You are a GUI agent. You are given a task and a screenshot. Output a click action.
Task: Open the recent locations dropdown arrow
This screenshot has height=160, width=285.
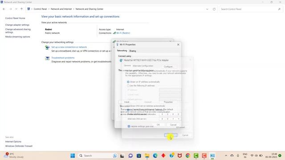(x=16, y=9)
